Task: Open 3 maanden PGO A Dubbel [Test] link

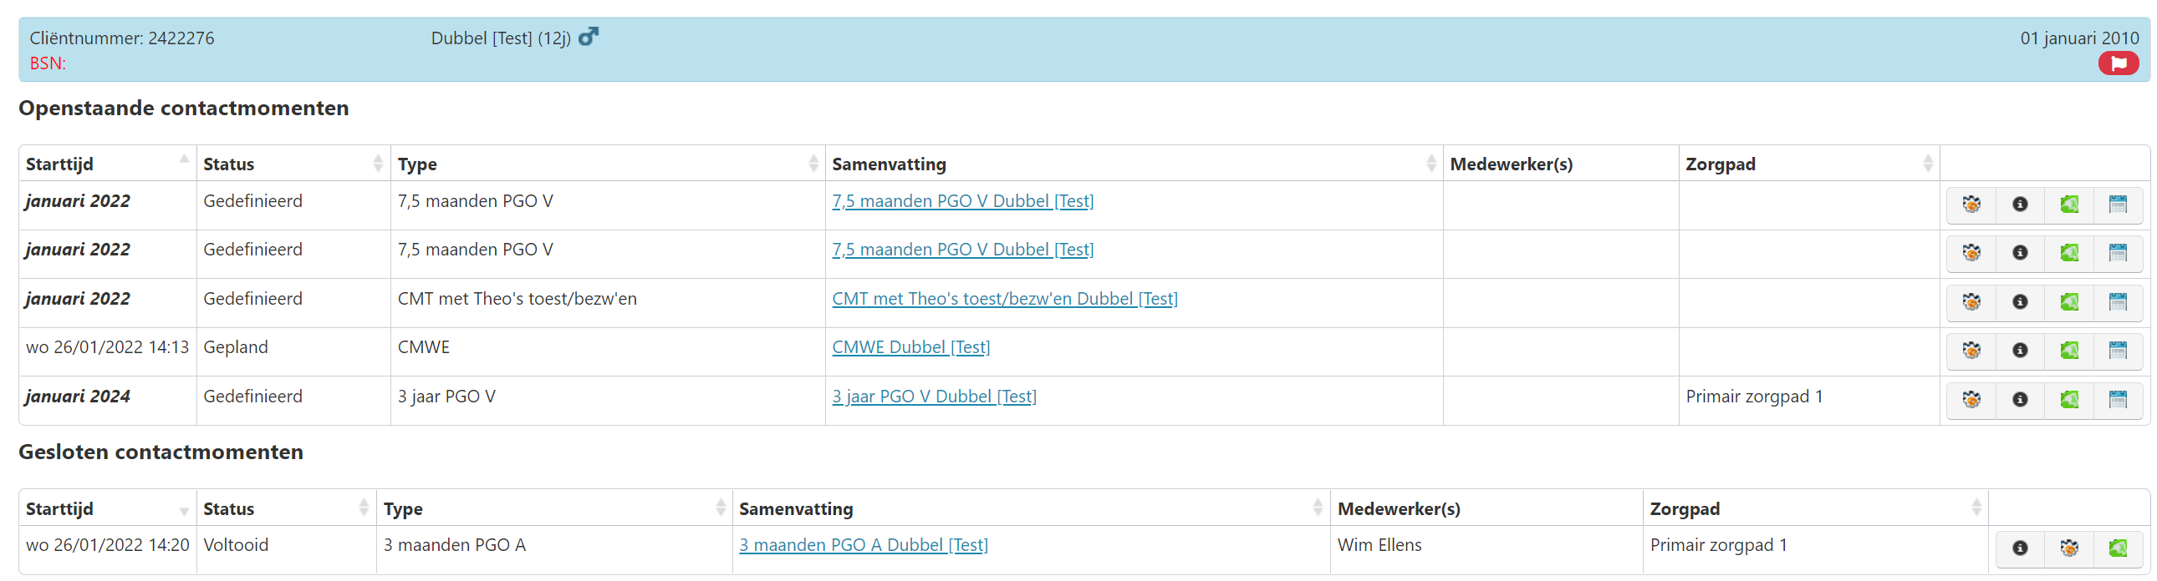Action: click(x=863, y=545)
